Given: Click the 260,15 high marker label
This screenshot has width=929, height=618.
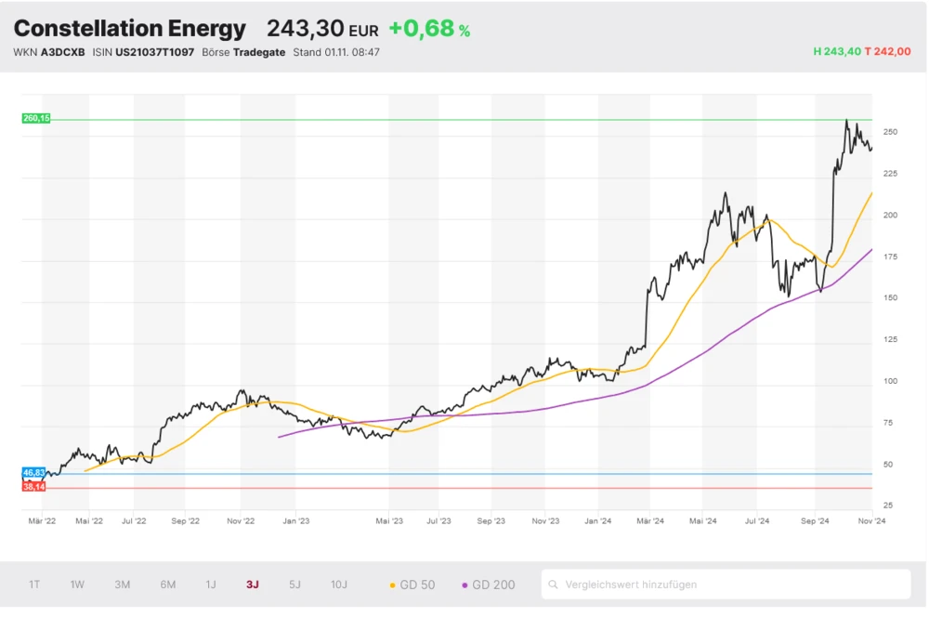Looking at the screenshot, I should [x=35, y=119].
